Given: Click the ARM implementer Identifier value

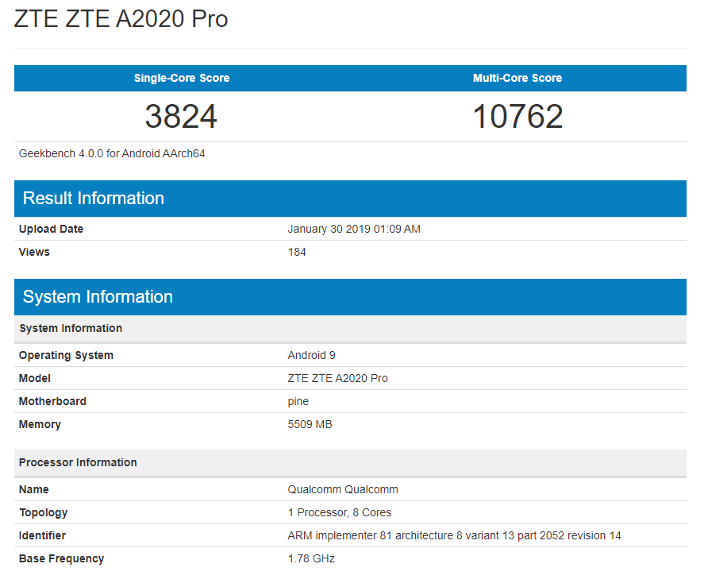Looking at the screenshot, I should (x=454, y=535).
